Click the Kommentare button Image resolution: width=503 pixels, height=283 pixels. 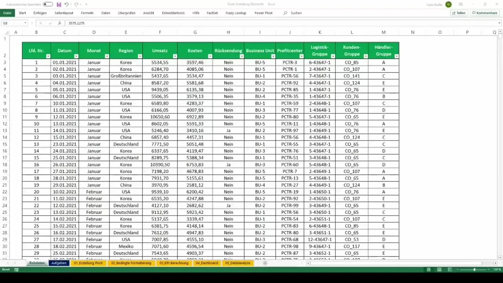(x=485, y=13)
